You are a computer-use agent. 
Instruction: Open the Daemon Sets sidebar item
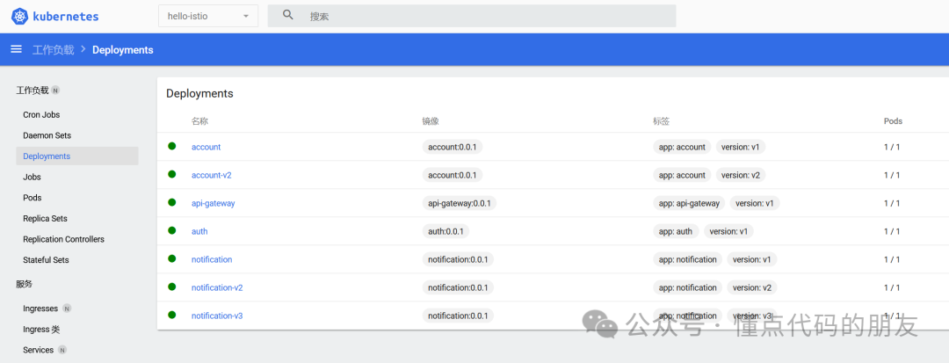[x=47, y=135]
